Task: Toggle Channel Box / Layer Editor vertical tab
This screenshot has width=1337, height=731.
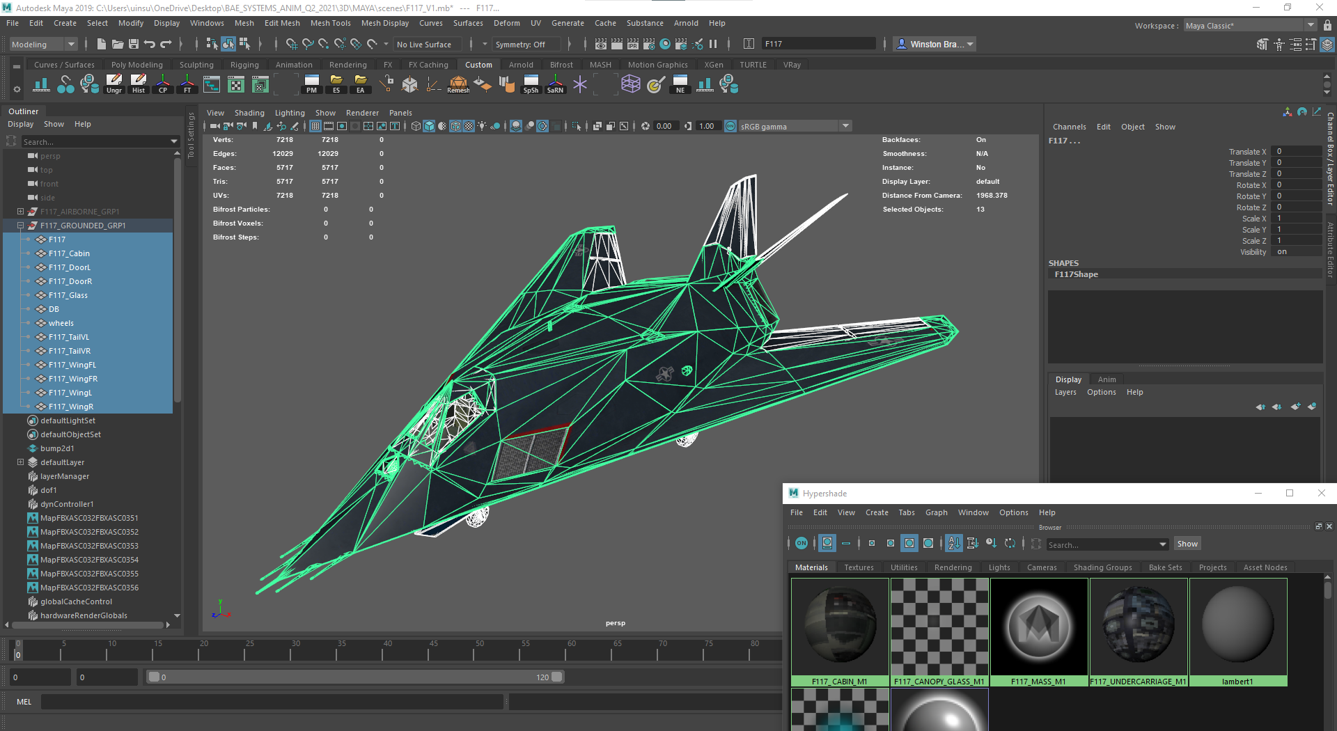Action: click(x=1329, y=158)
